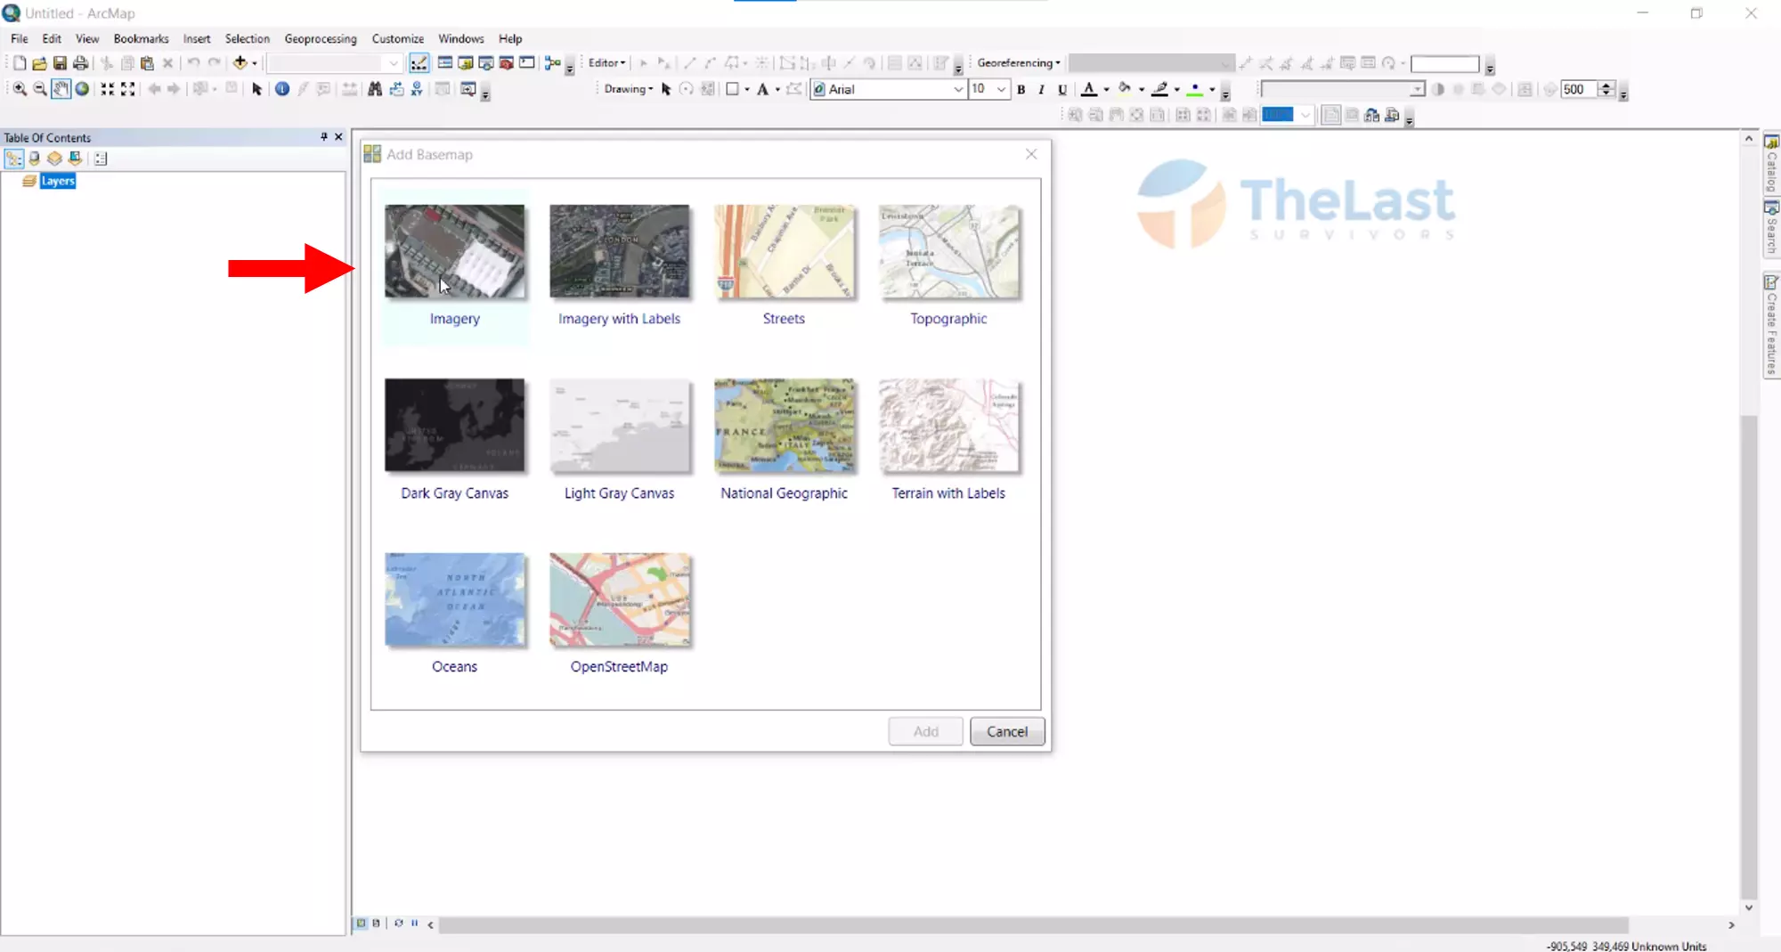Open the Editor Toolbar icon
The image size is (1781, 952).
(419, 63)
